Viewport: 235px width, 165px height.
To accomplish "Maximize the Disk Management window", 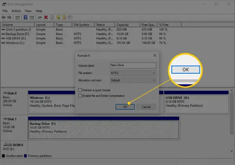I will click(x=216, y=4).
